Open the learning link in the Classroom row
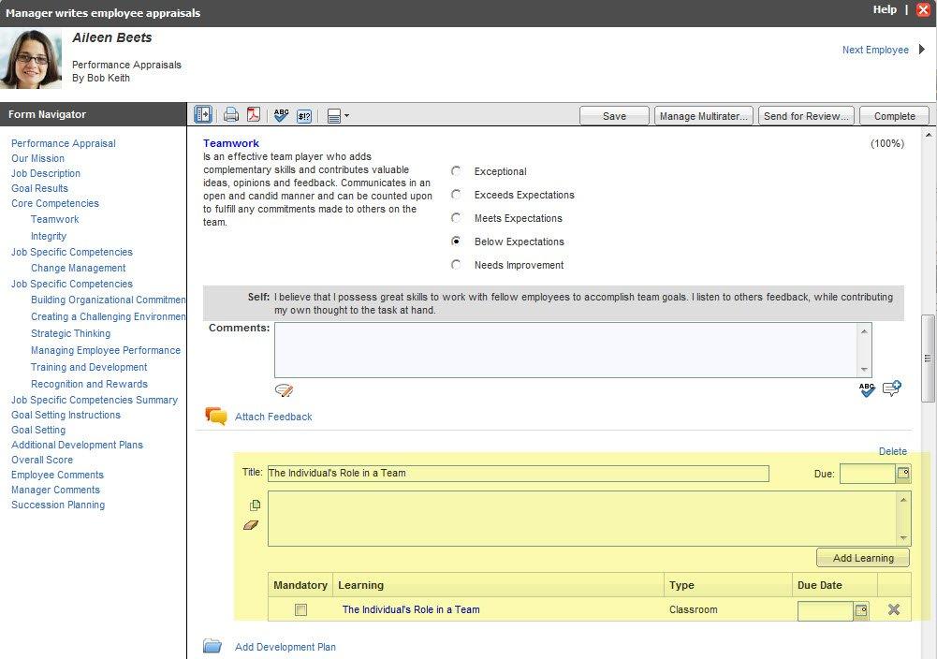This screenshot has width=937, height=659. [411, 609]
